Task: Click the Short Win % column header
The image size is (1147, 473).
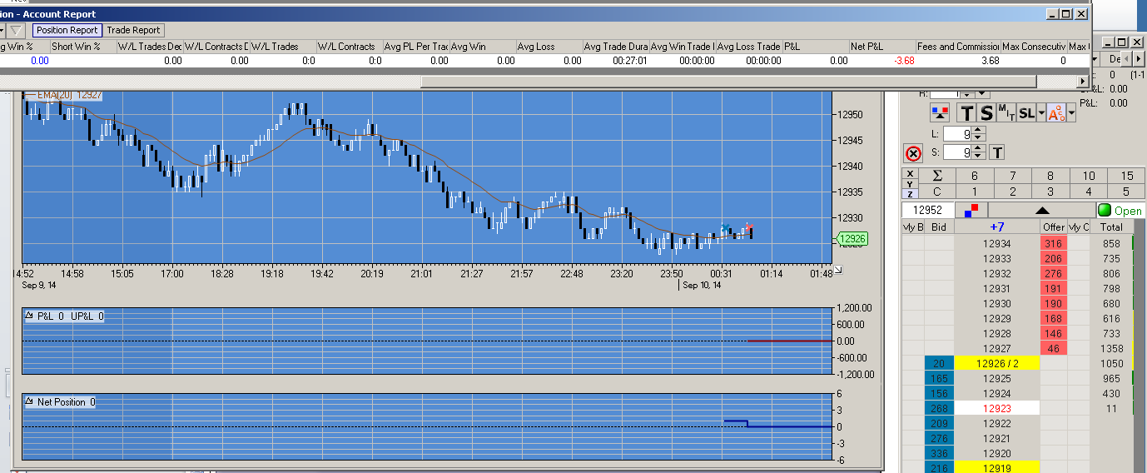Action: click(83, 47)
